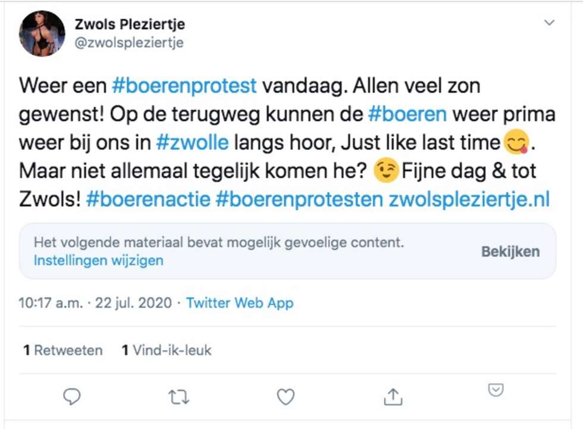Screen dimensions: 583x429
Task: Open Zwols Pleziertje profile avatar
Action: [42, 33]
